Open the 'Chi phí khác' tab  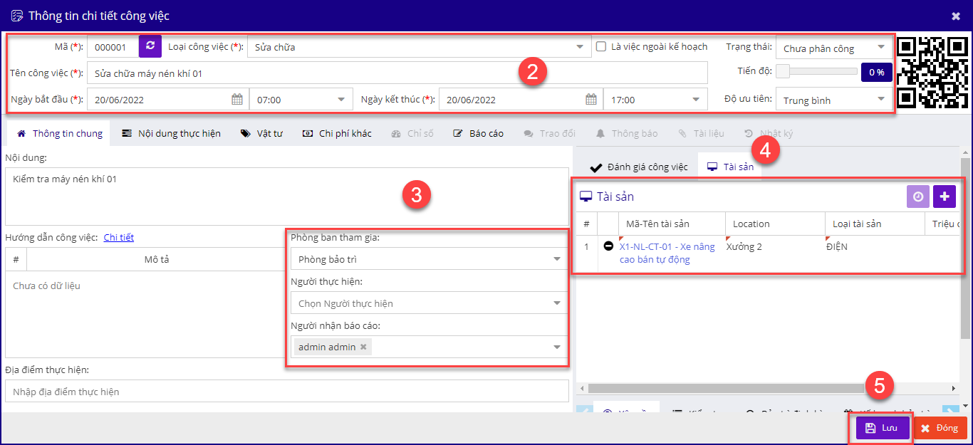pos(337,133)
